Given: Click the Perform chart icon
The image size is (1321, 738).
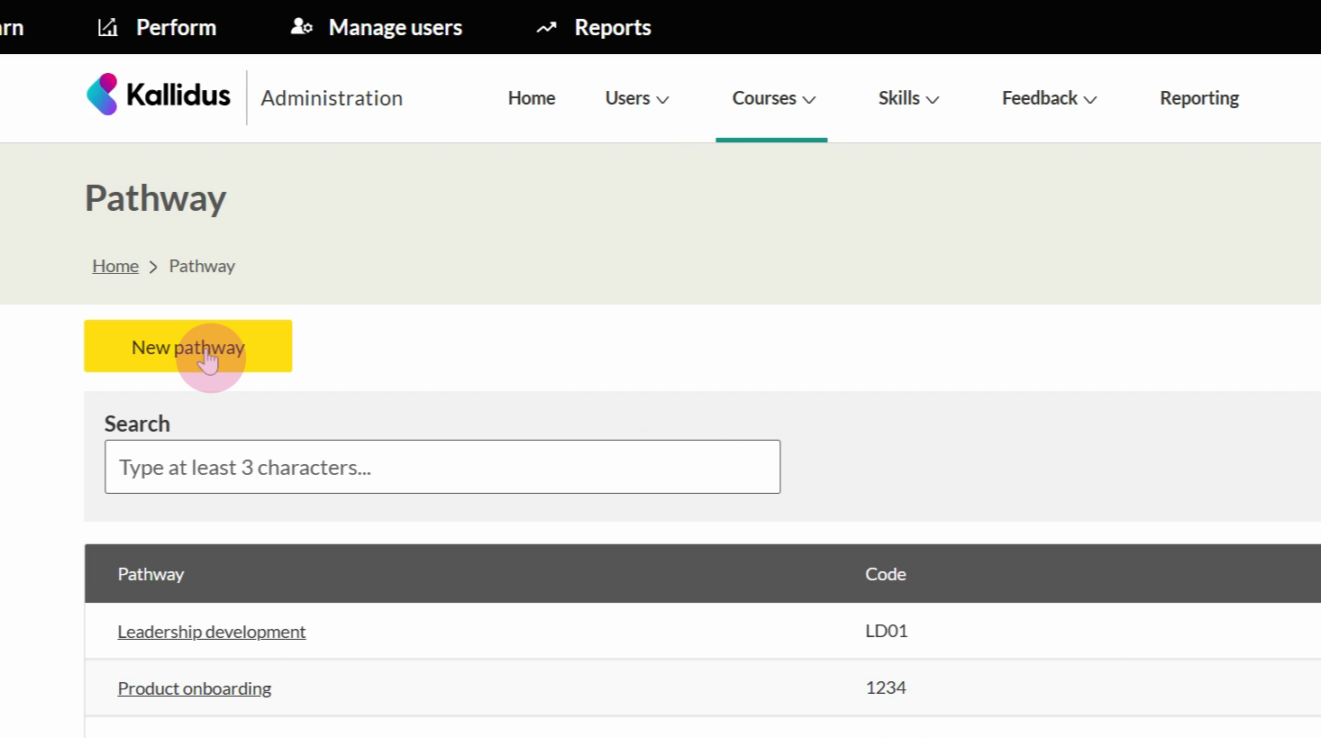Looking at the screenshot, I should pyautogui.click(x=108, y=28).
